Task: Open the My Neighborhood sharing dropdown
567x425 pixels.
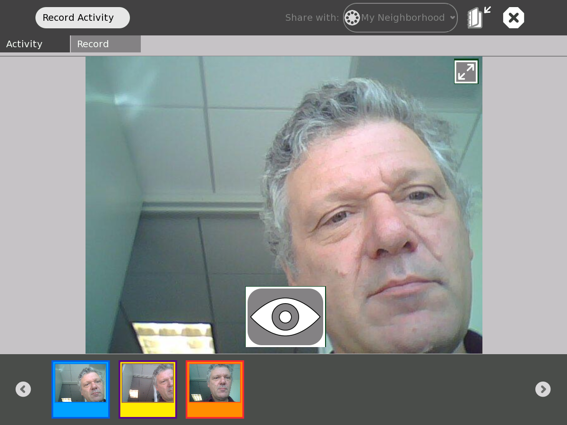Action: tap(402, 18)
